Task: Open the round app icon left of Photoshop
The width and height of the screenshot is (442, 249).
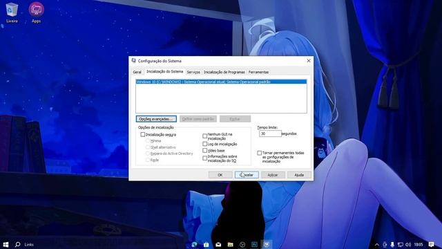Action: (x=242, y=244)
